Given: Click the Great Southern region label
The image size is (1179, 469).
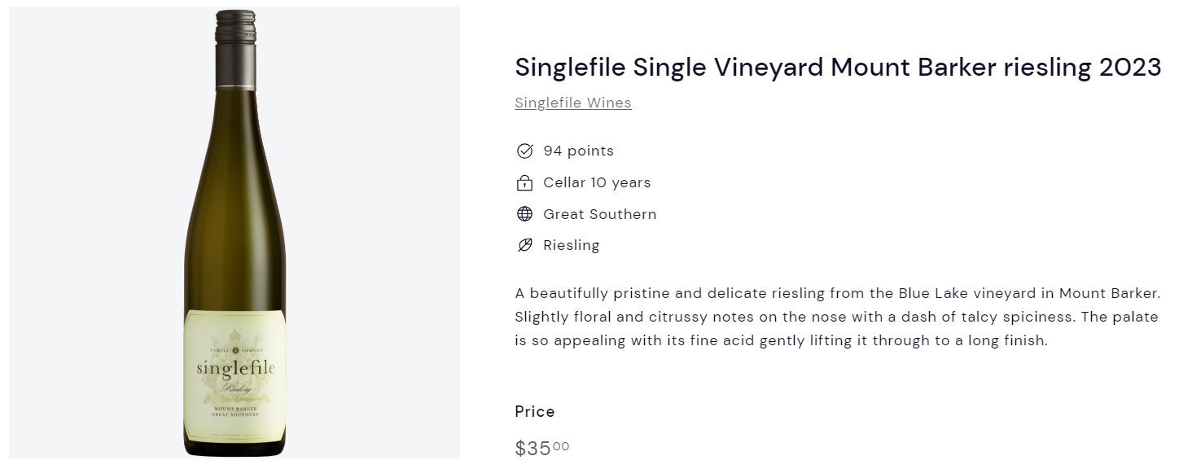Looking at the screenshot, I should [x=599, y=214].
